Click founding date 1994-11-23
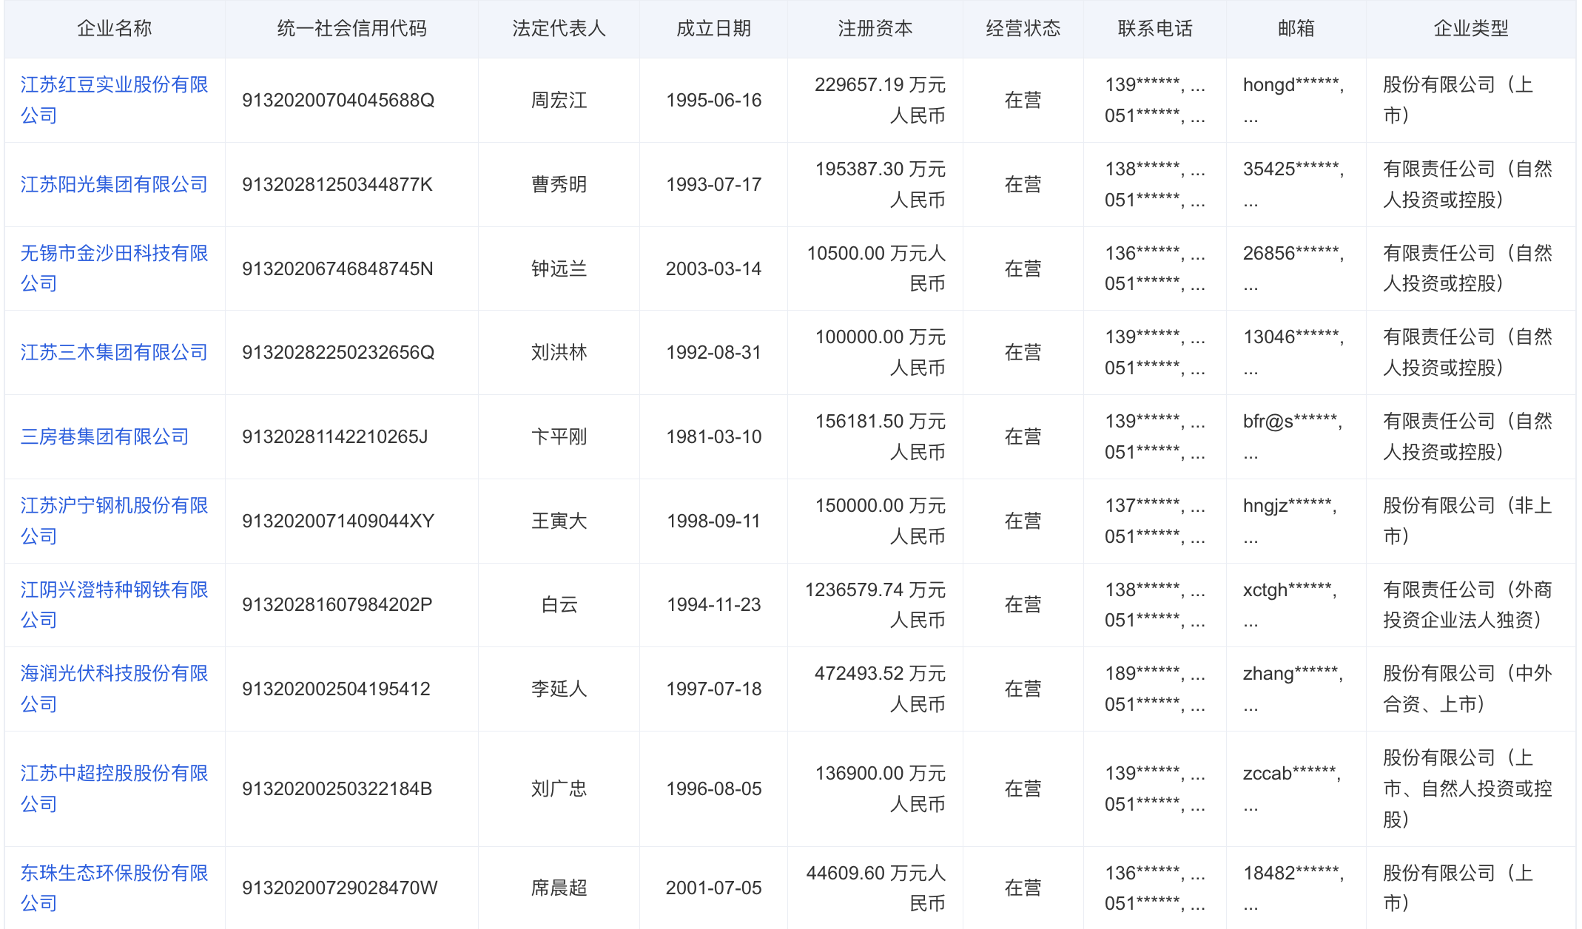 (714, 605)
